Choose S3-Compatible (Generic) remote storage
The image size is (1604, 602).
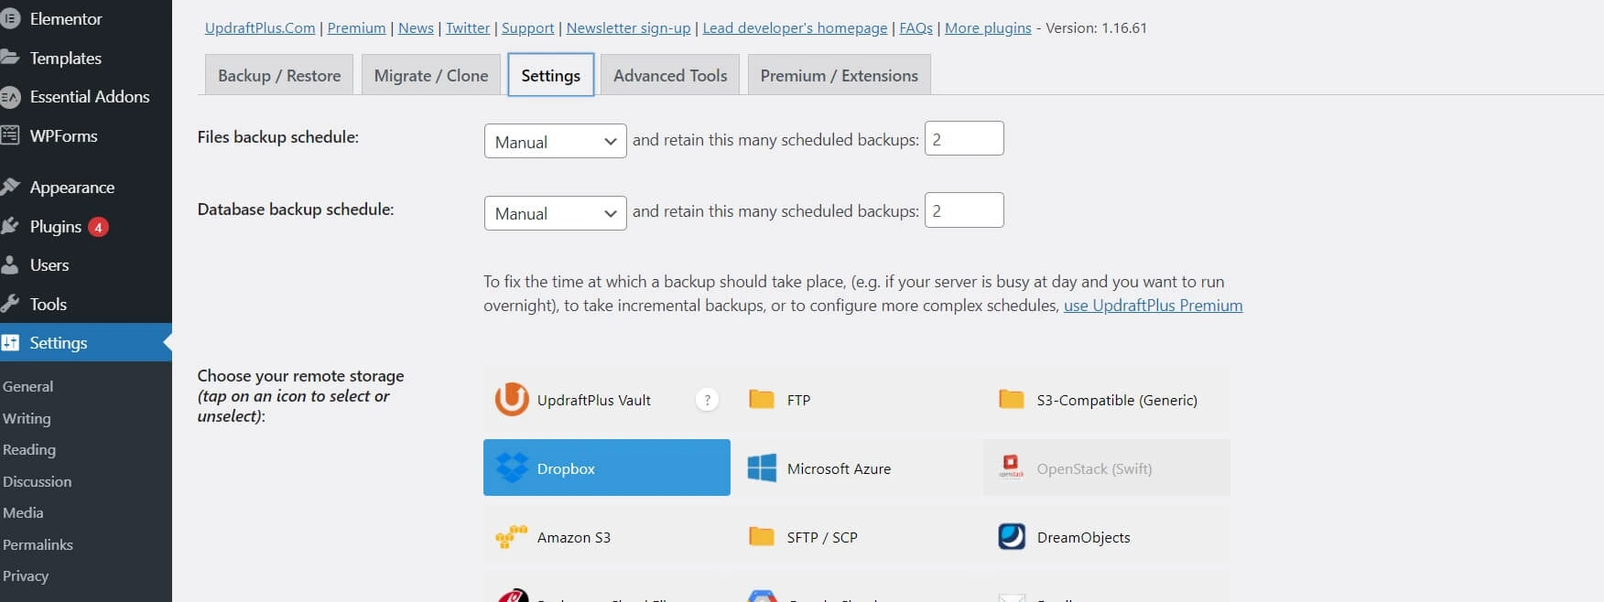click(x=1107, y=399)
